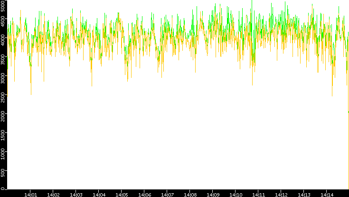Click the 0 origin label on y-axis
This screenshot has width=349, height=197.
[2, 189]
